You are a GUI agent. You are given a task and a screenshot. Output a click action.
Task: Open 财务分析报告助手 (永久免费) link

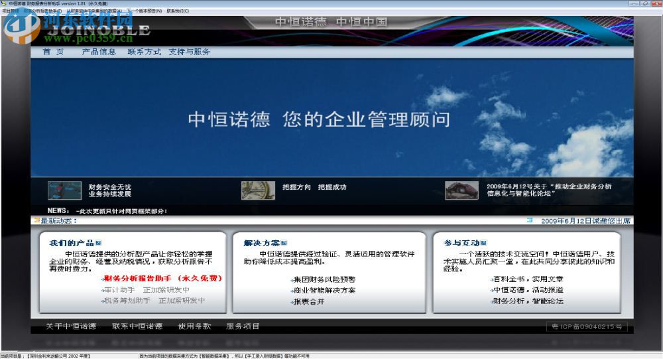click(x=163, y=279)
